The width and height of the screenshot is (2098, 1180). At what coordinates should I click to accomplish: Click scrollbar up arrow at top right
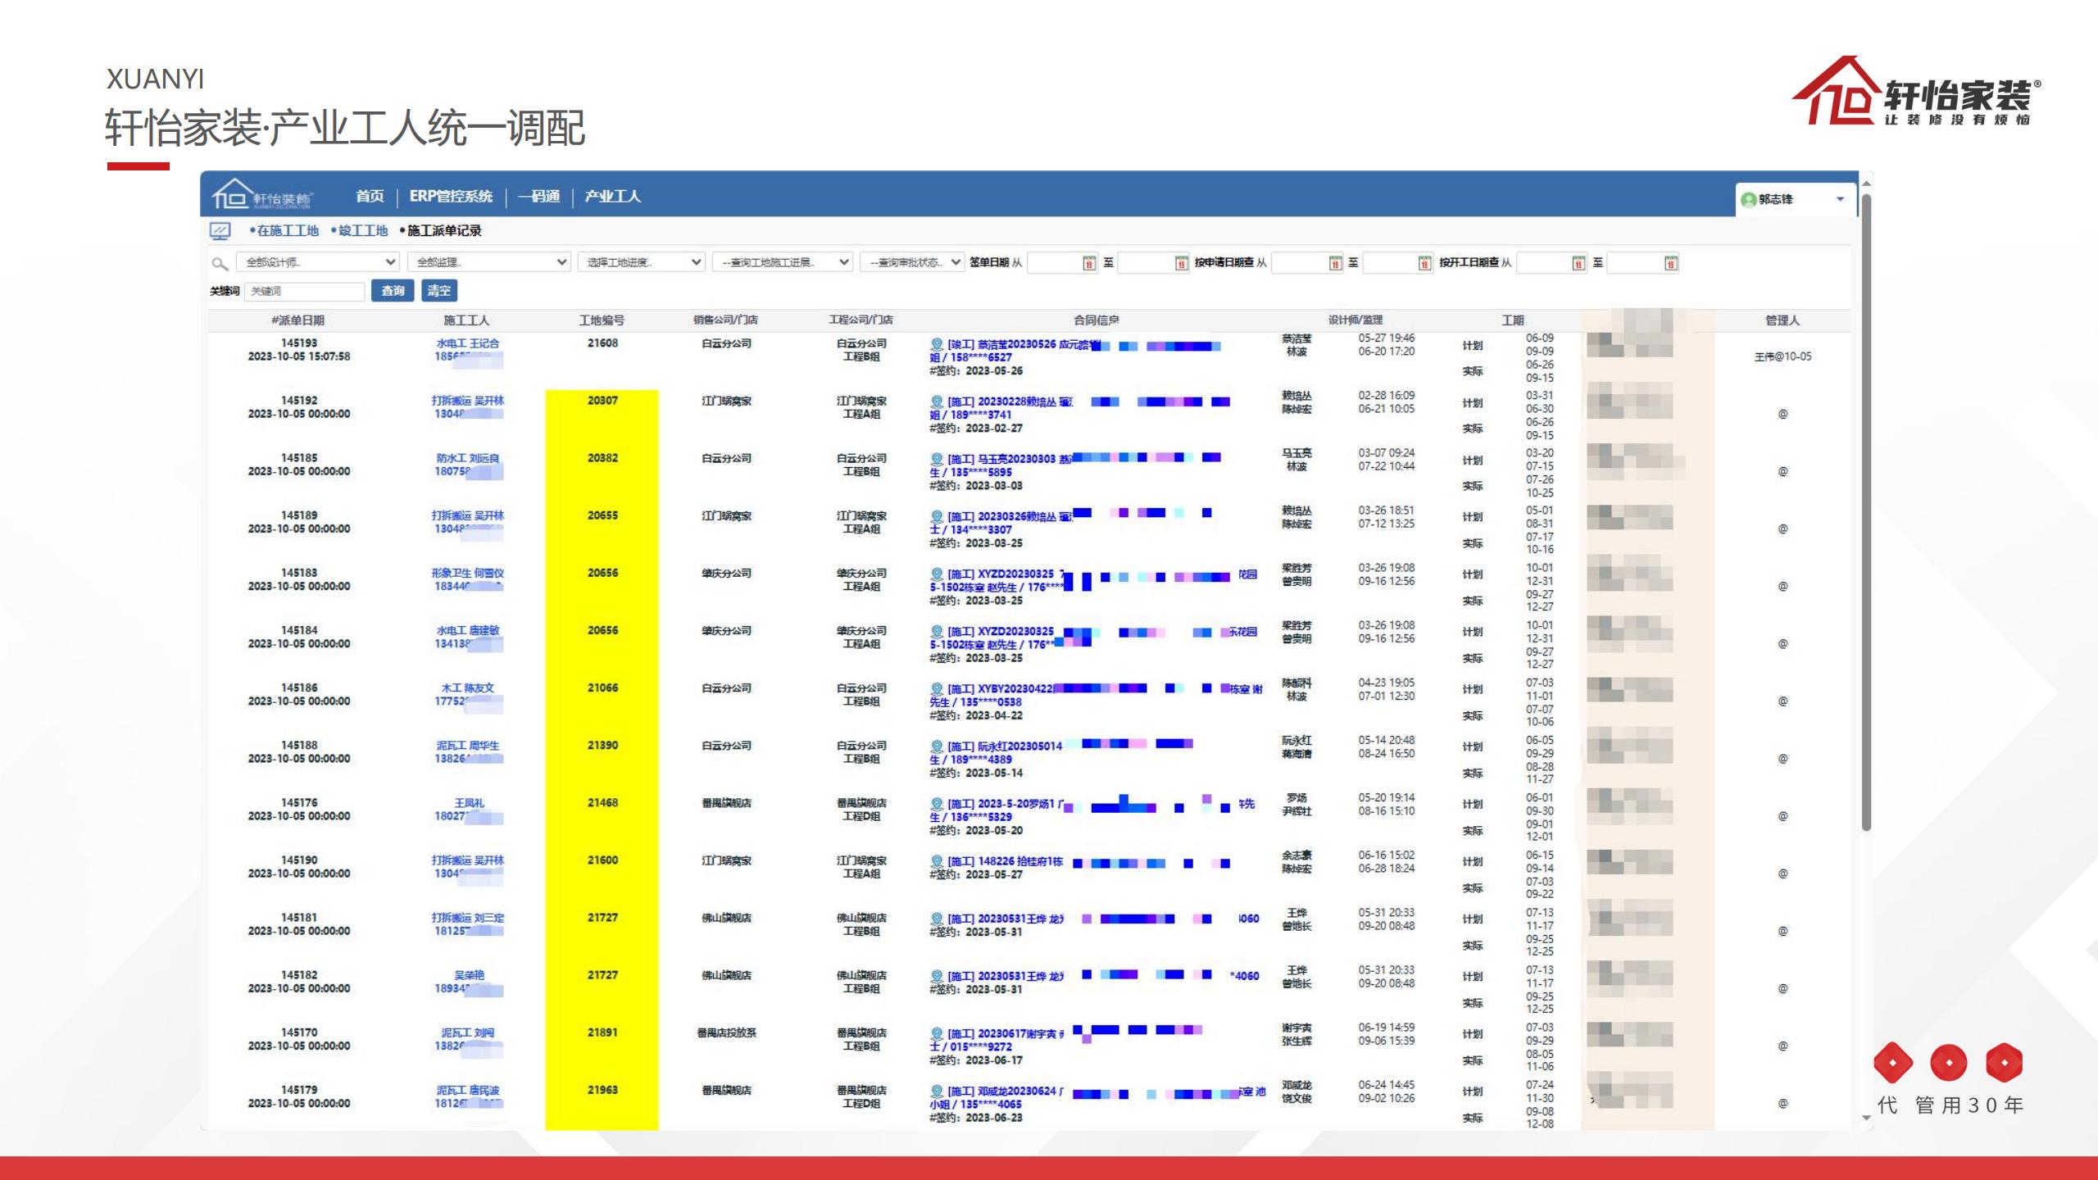coord(1866,183)
